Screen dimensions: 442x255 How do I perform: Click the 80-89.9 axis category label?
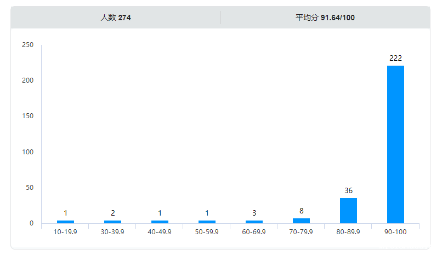pos(348,232)
